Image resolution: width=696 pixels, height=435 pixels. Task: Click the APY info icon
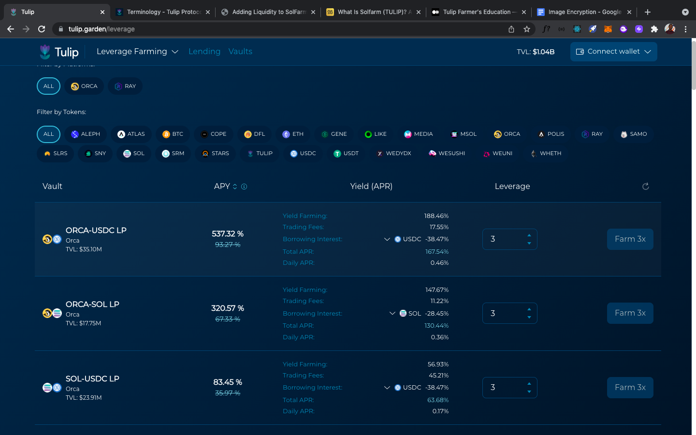click(x=244, y=187)
